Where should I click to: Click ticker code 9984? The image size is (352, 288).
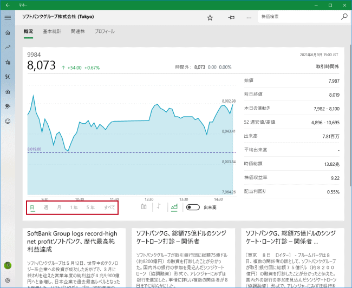coord(34,55)
